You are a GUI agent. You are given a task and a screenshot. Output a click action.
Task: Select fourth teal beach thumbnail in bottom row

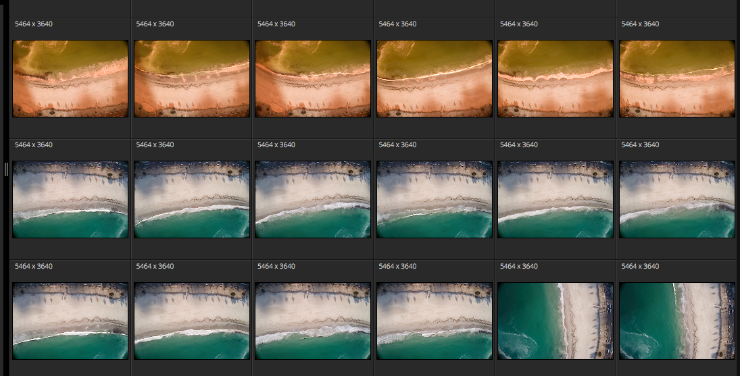(x=434, y=321)
